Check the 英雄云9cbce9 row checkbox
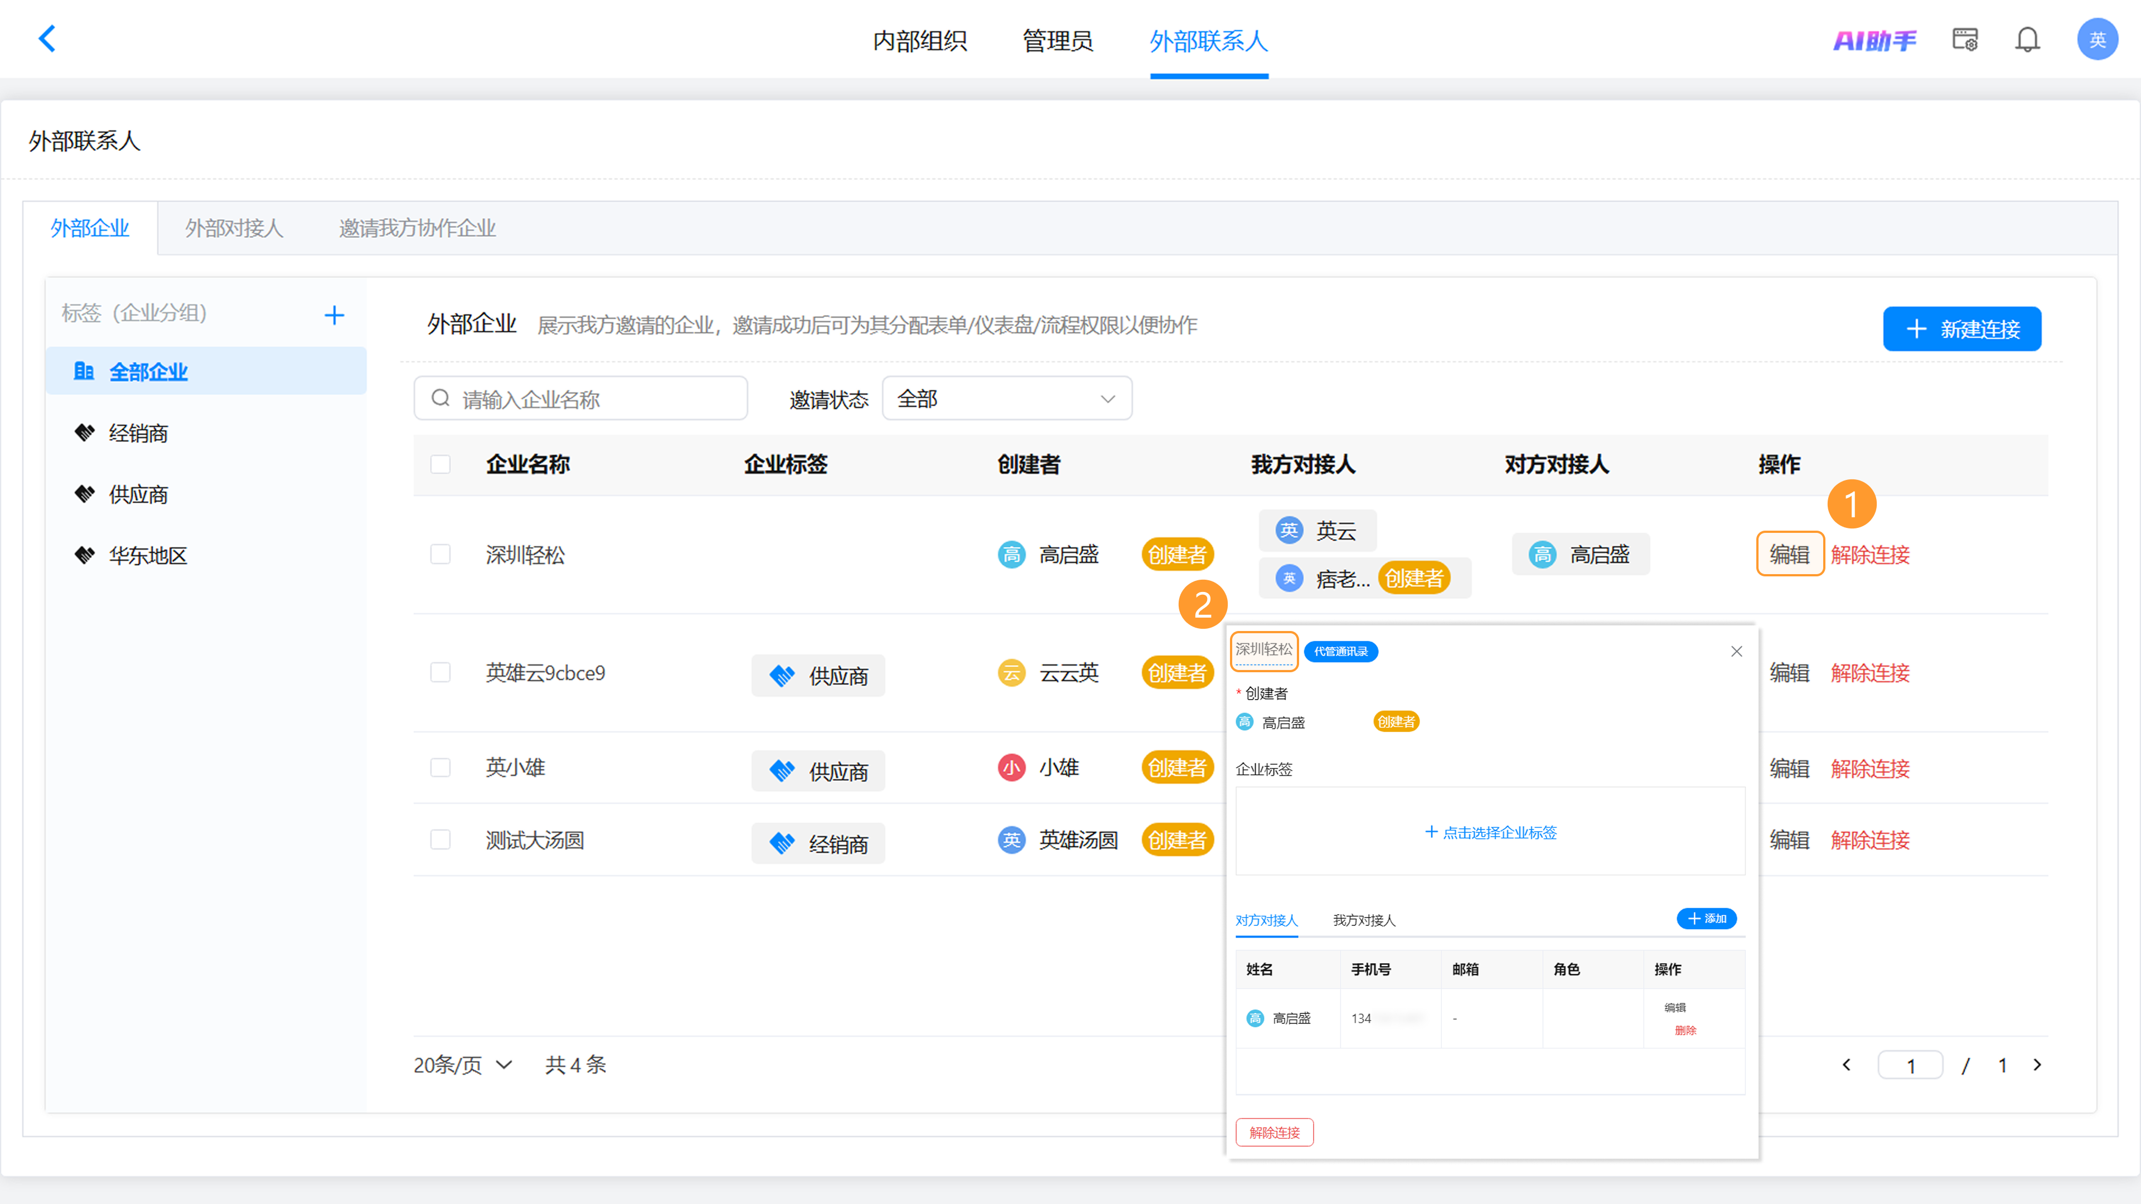The height and width of the screenshot is (1204, 2141). click(x=440, y=672)
